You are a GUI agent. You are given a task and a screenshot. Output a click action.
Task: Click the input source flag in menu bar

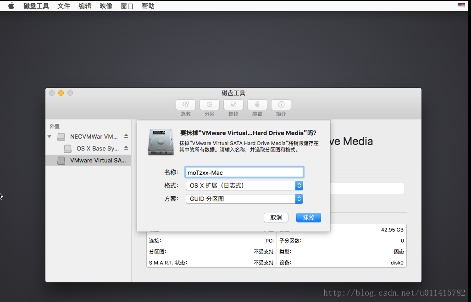[461, 6]
